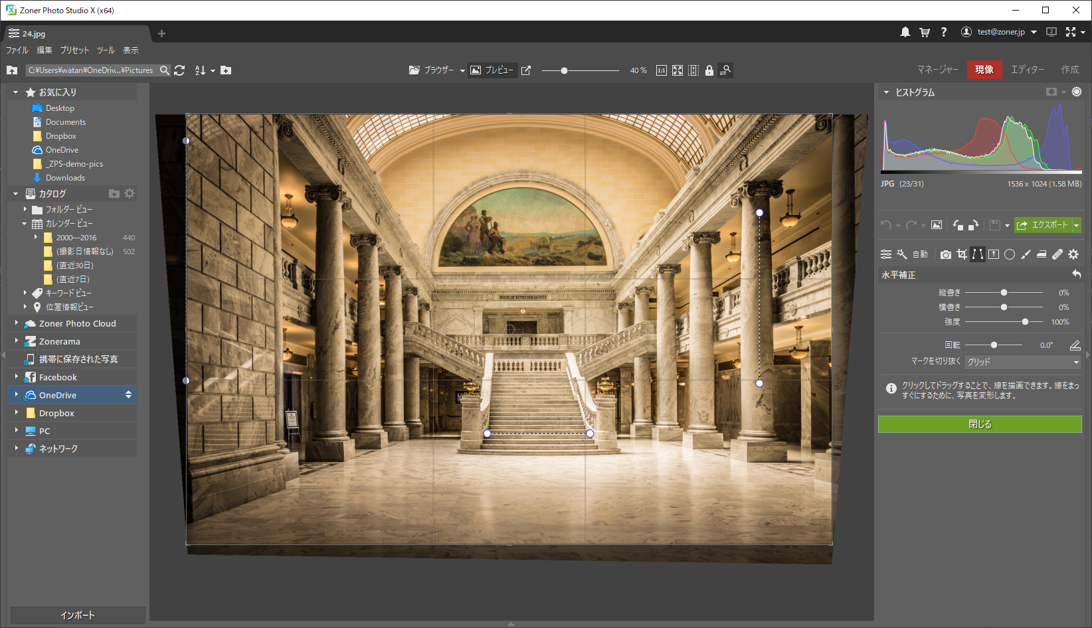Click the 1:1 zoom icon
Screen dimensions: 1092x628
662,70
